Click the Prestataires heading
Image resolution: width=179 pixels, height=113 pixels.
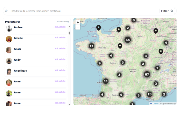pos(13,22)
